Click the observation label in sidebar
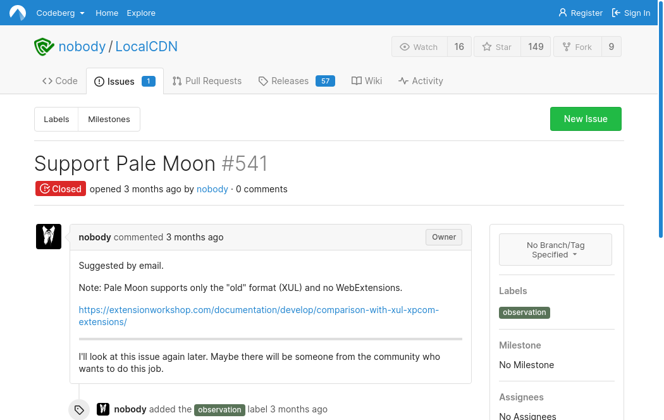Screen dimensions: 664x420 (x=524, y=312)
